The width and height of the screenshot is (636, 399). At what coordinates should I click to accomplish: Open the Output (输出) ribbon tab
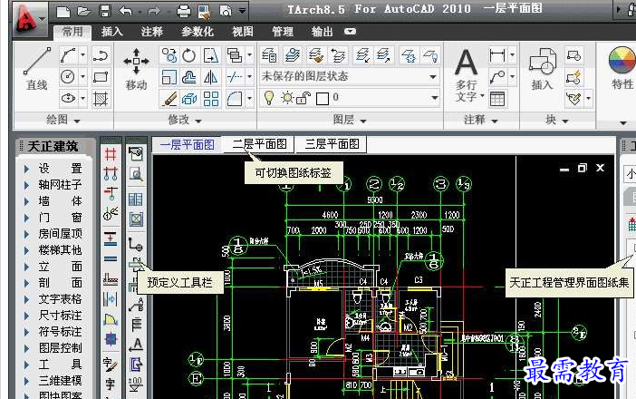(x=322, y=32)
